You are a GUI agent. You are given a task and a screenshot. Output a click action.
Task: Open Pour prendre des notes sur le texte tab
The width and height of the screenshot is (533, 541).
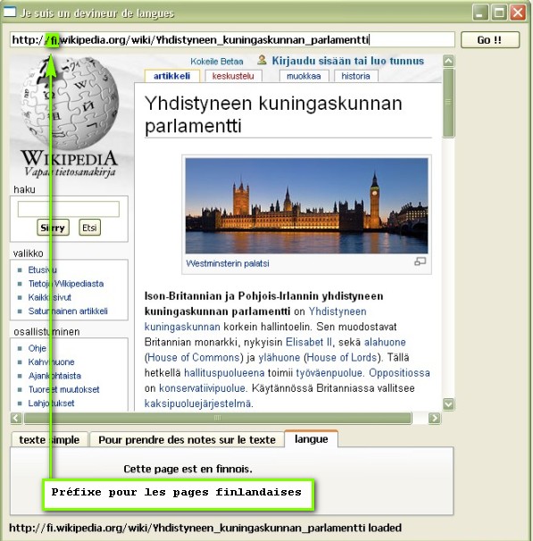point(187,439)
